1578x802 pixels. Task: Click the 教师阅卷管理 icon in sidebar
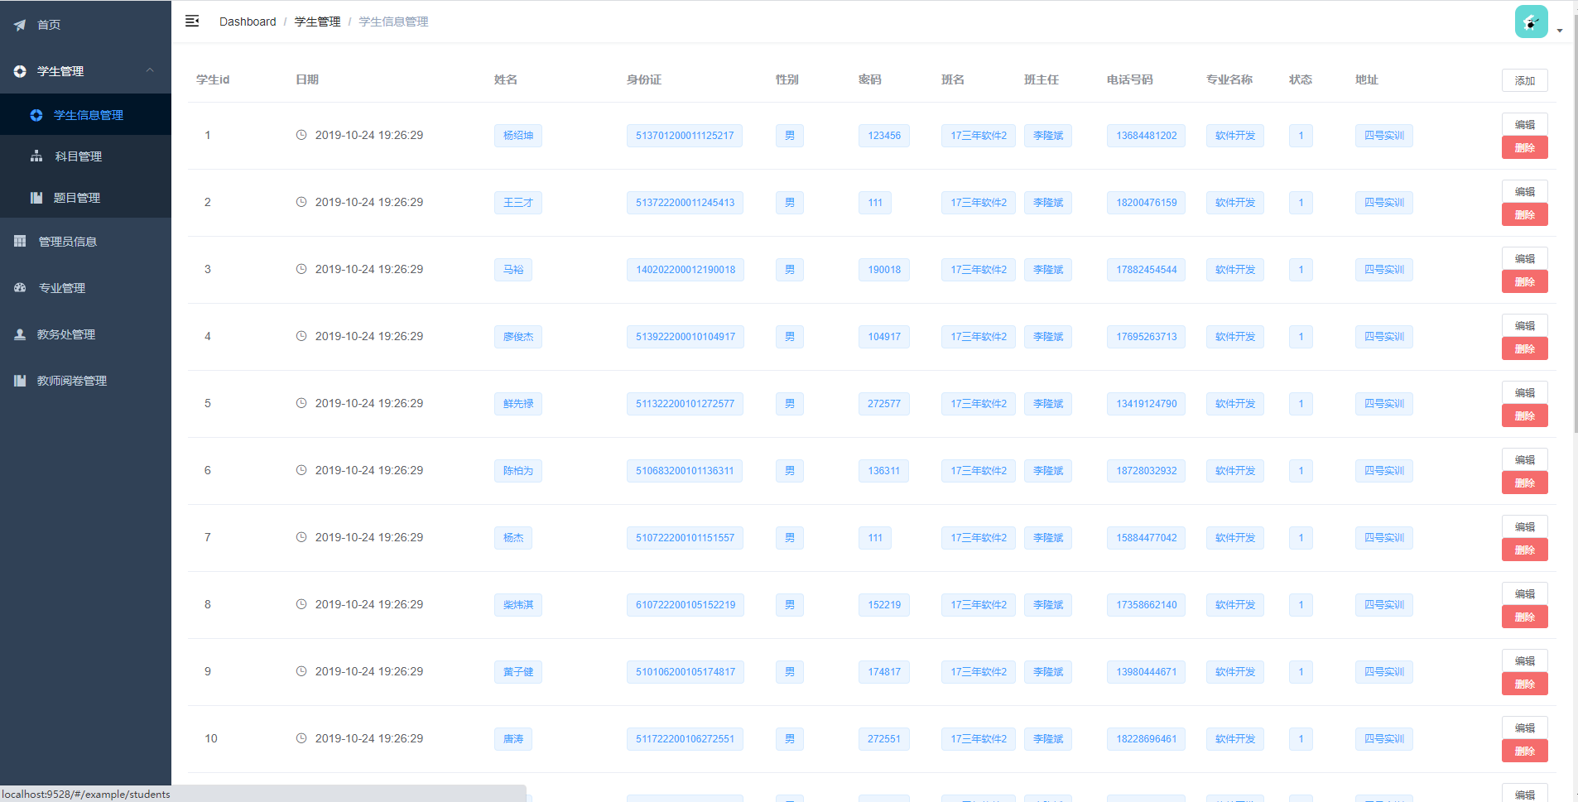20,381
